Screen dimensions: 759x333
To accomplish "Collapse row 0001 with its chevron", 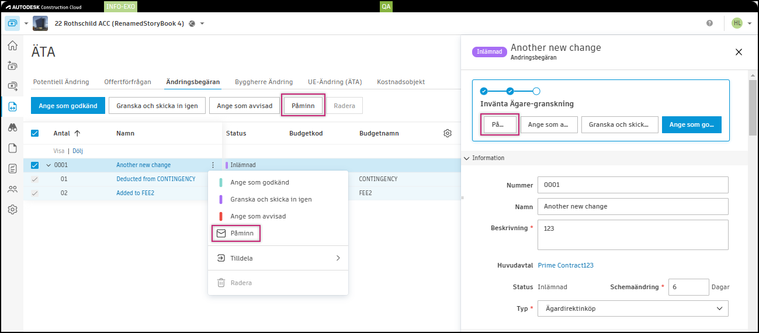I will tap(48, 165).
